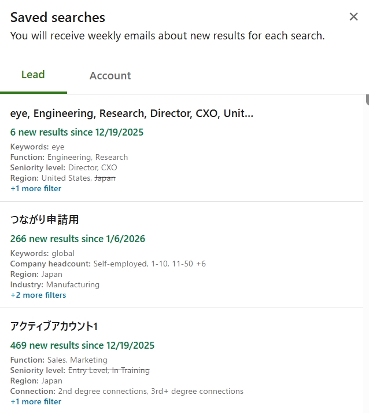Open the つながり申請用 saved search
369x413 pixels.
coord(45,220)
